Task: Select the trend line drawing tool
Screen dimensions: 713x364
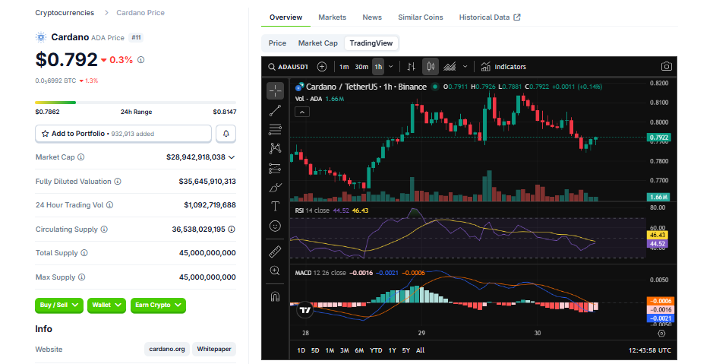Action: pyautogui.click(x=275, y=110)
